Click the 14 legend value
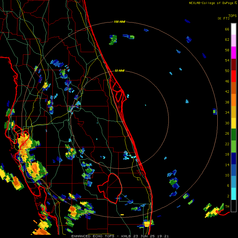Viewport: 238px width, 238px height. (x=227, y=165)
